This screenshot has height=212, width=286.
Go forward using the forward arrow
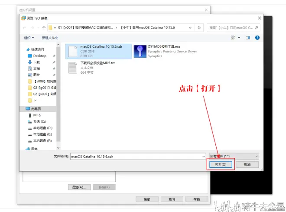32,28
